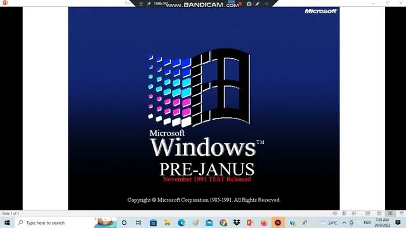Click the Windows PRE-JANUS slide image

pyautogui.click(x=204, y=108)
